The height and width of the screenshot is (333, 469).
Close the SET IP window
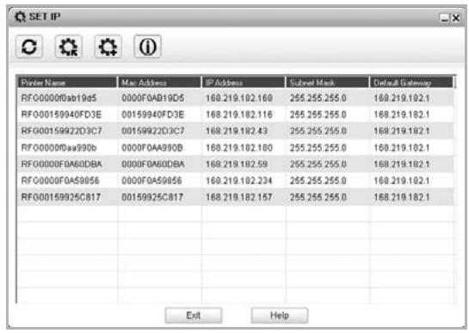click(x=456, y=18)
